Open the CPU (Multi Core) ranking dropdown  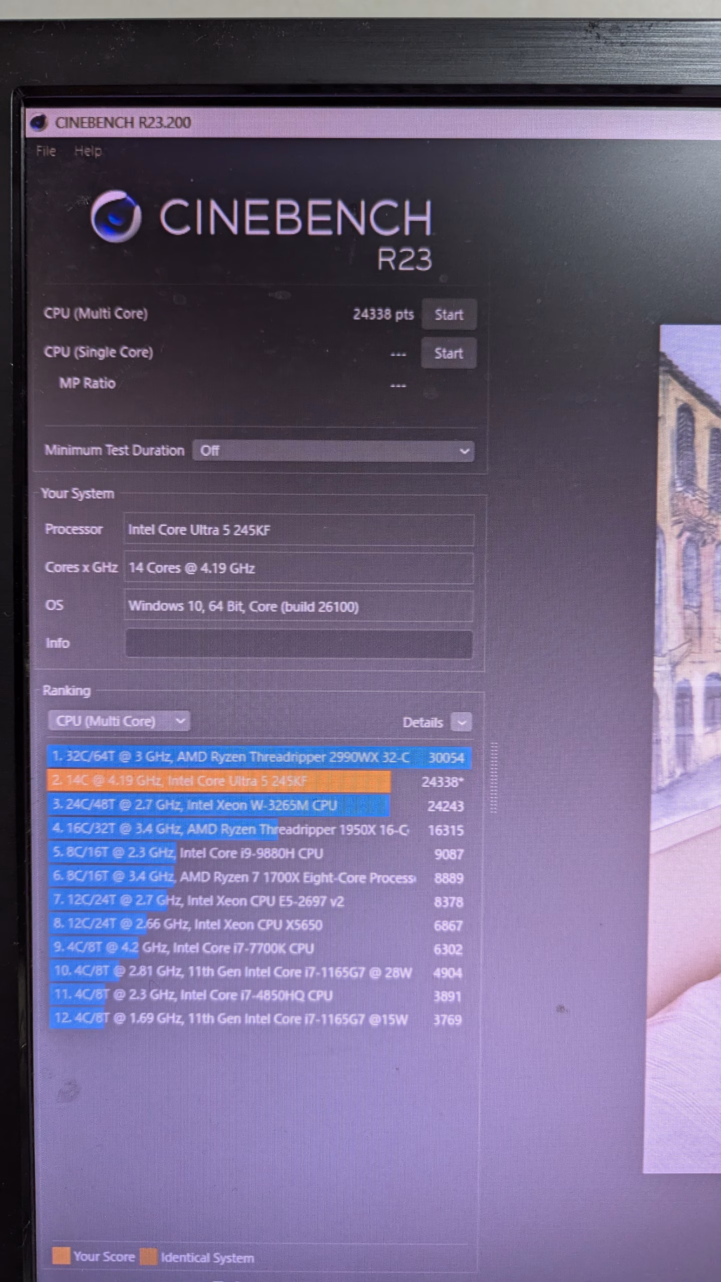[119, 721]
